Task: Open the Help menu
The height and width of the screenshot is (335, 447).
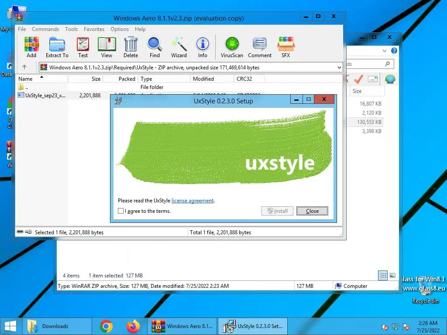Action: (140, 29)
